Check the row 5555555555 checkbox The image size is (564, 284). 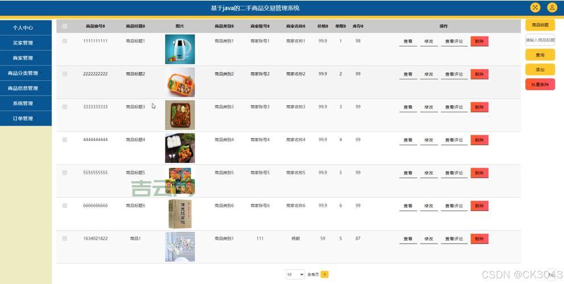(x=65, y=173)
